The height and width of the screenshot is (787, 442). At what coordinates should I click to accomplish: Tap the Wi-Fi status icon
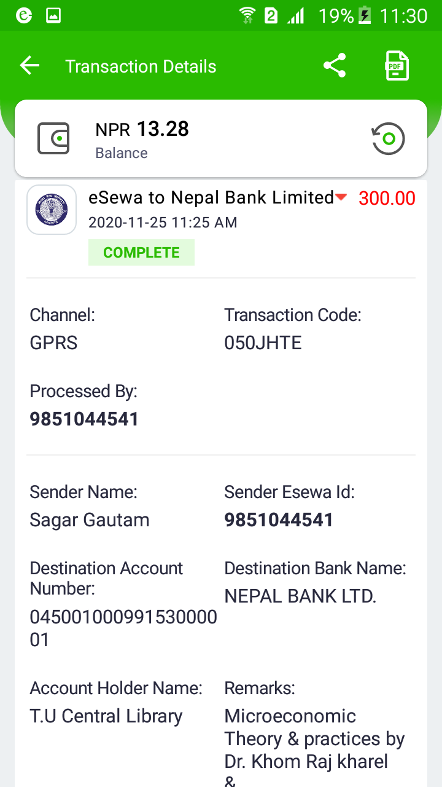(x=247, y=15)
